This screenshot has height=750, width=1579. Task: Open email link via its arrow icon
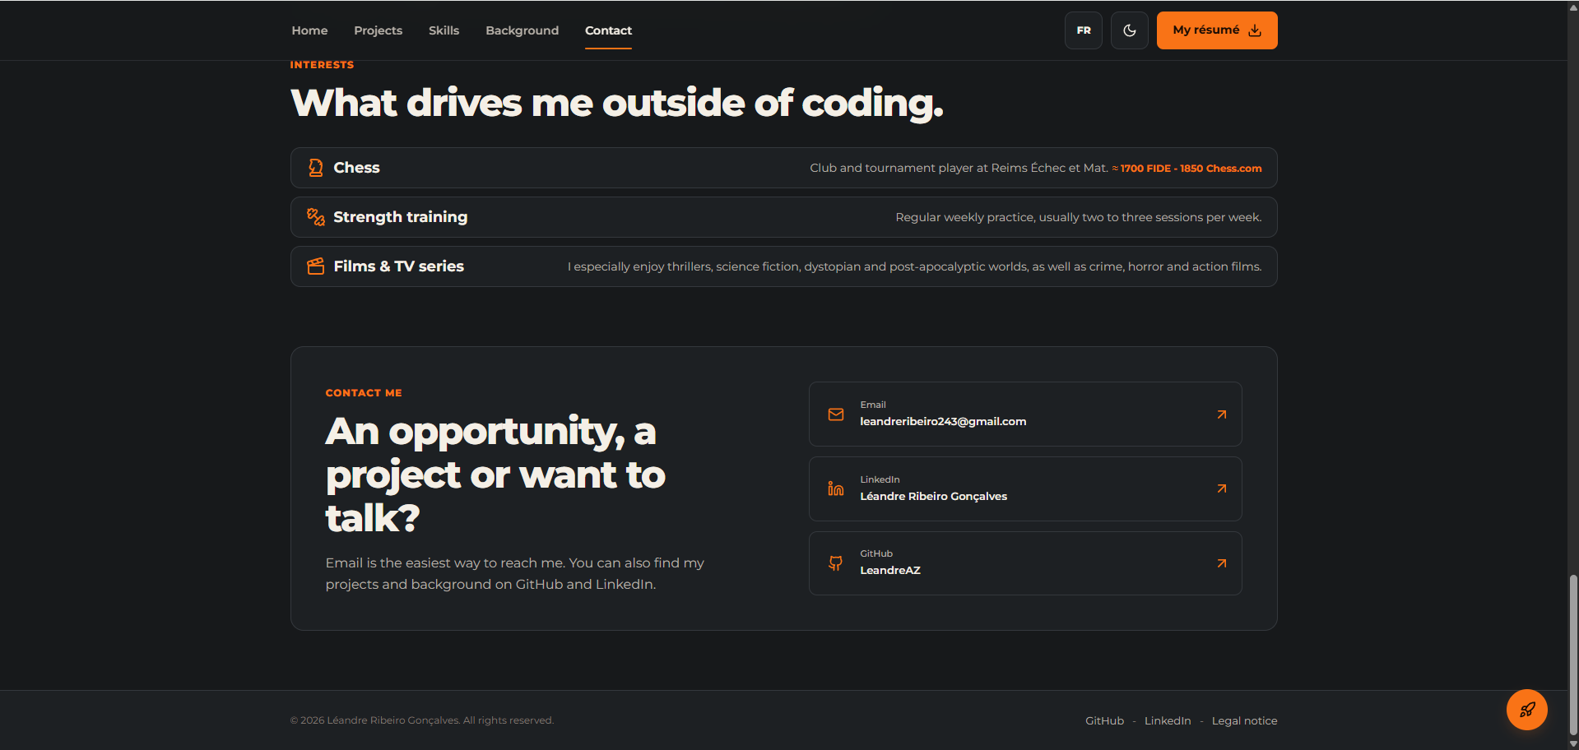pyautogui.click(x=1222, y=414)
